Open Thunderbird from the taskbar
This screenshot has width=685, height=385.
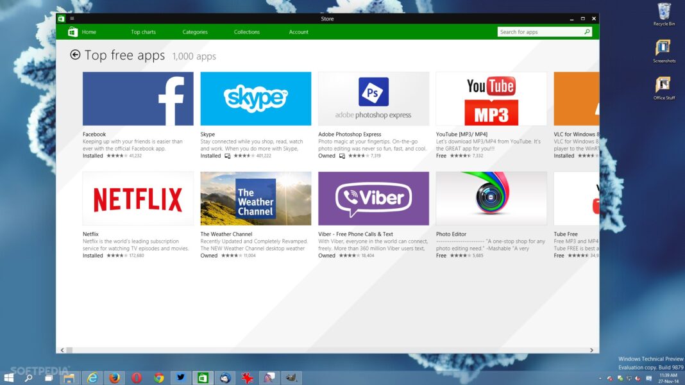224,378
